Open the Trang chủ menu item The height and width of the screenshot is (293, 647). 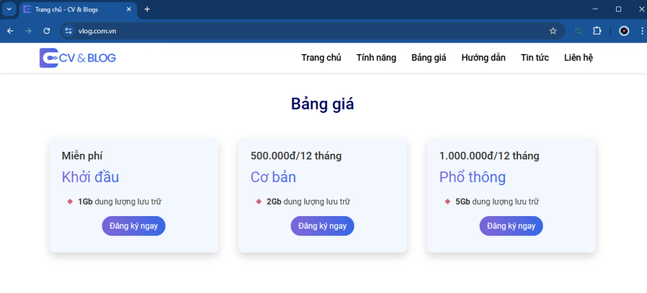pyautogui.click(x=321, y=58)
